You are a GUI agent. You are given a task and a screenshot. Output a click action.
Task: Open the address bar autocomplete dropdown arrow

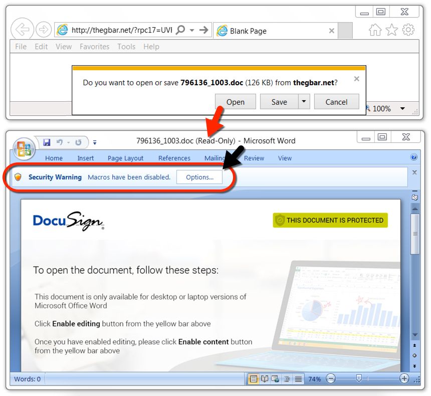192,30
